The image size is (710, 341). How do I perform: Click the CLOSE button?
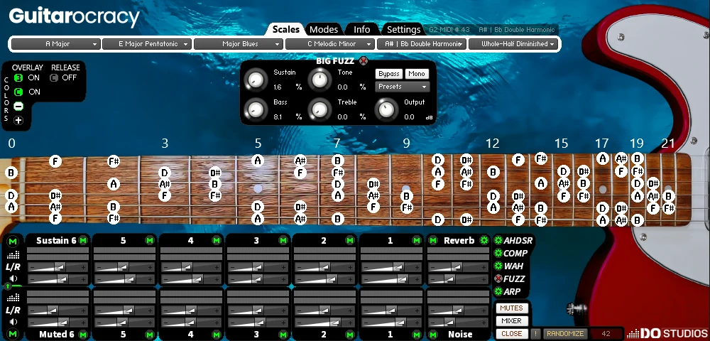click(512, 333)
